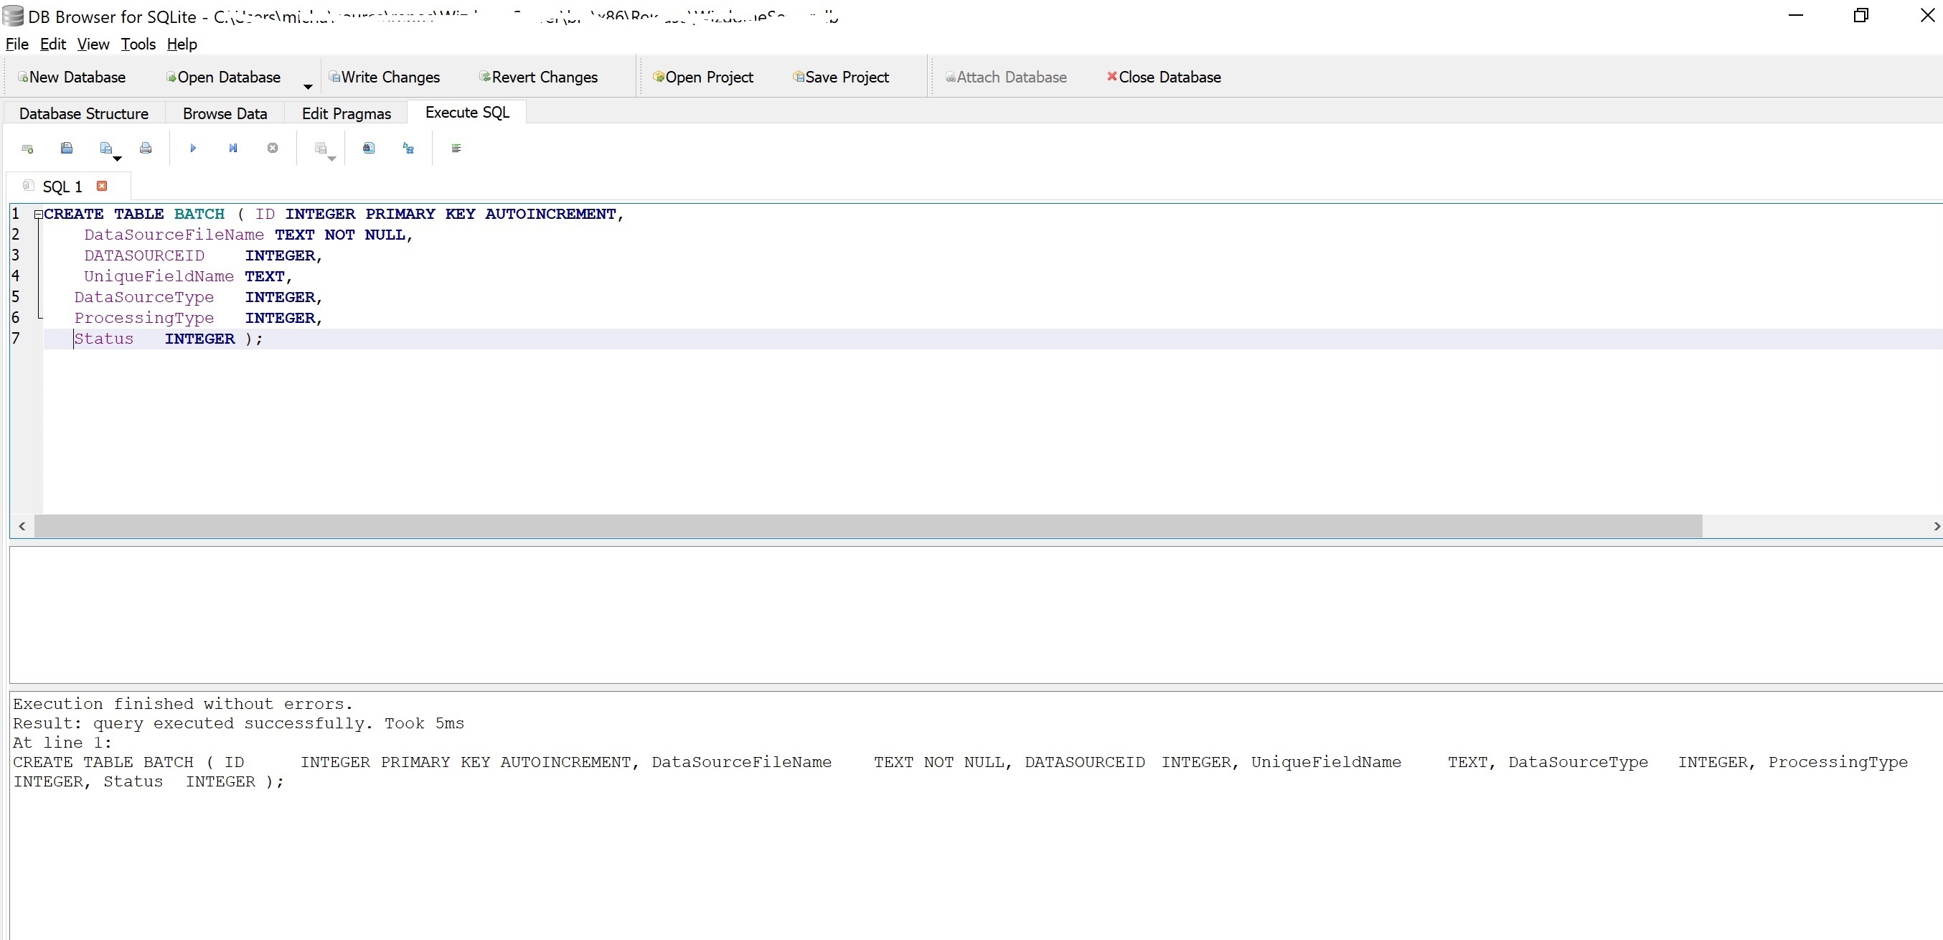The image size is (1943, 940).
Task: Click the horizontal scrollbar thumb in editor
Action: 868,526
